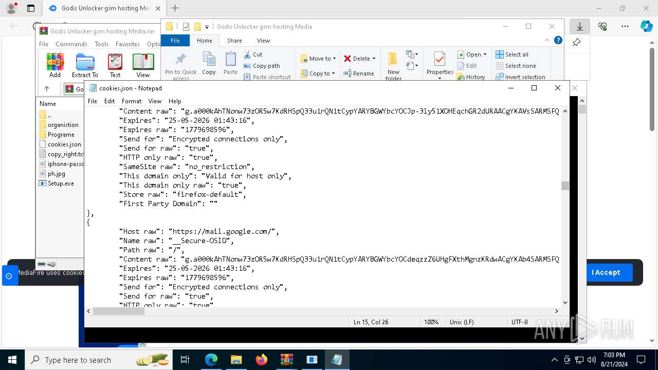Screen dimensions: 658x370
Task: Open Notepad Edit menu
Action: [x=109, y=101]
